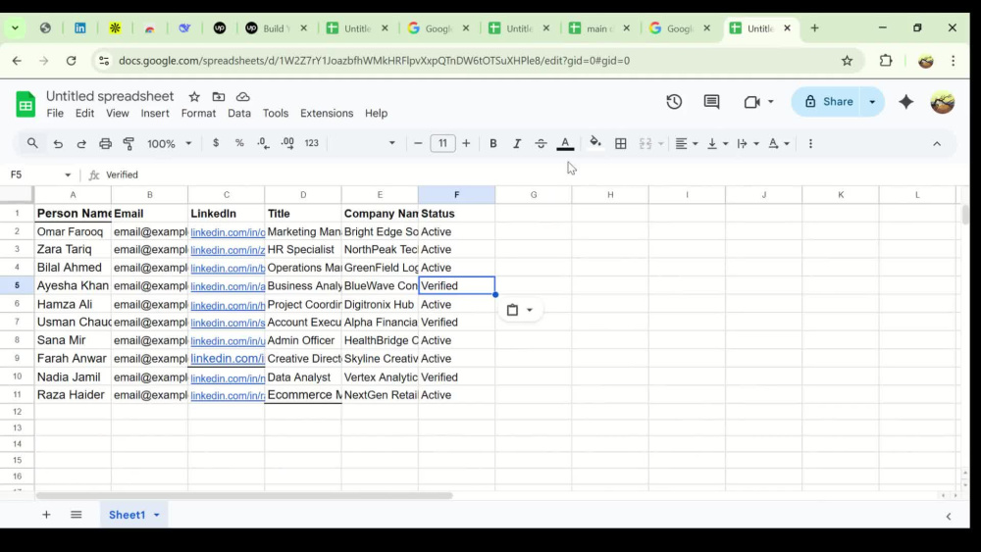Collapse the menus with the caret
The width and height of the screenshot is (981, 552).
tap(937, 144)
